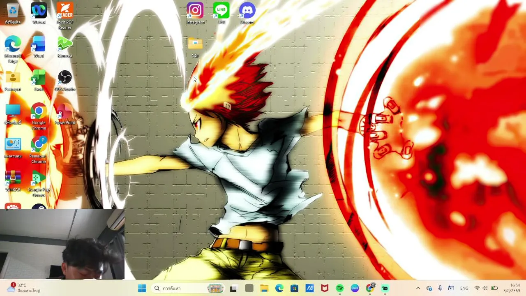The image size is (526, 296).
Task: Select the Kinovea desktop shortcut
Action: 65,47
